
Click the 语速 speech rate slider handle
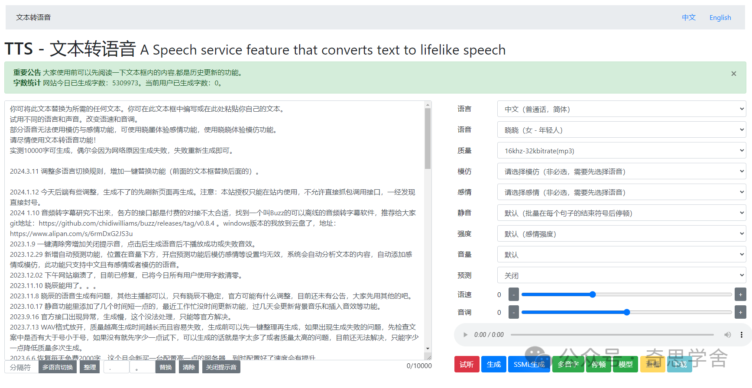click(x=593, y=294)
